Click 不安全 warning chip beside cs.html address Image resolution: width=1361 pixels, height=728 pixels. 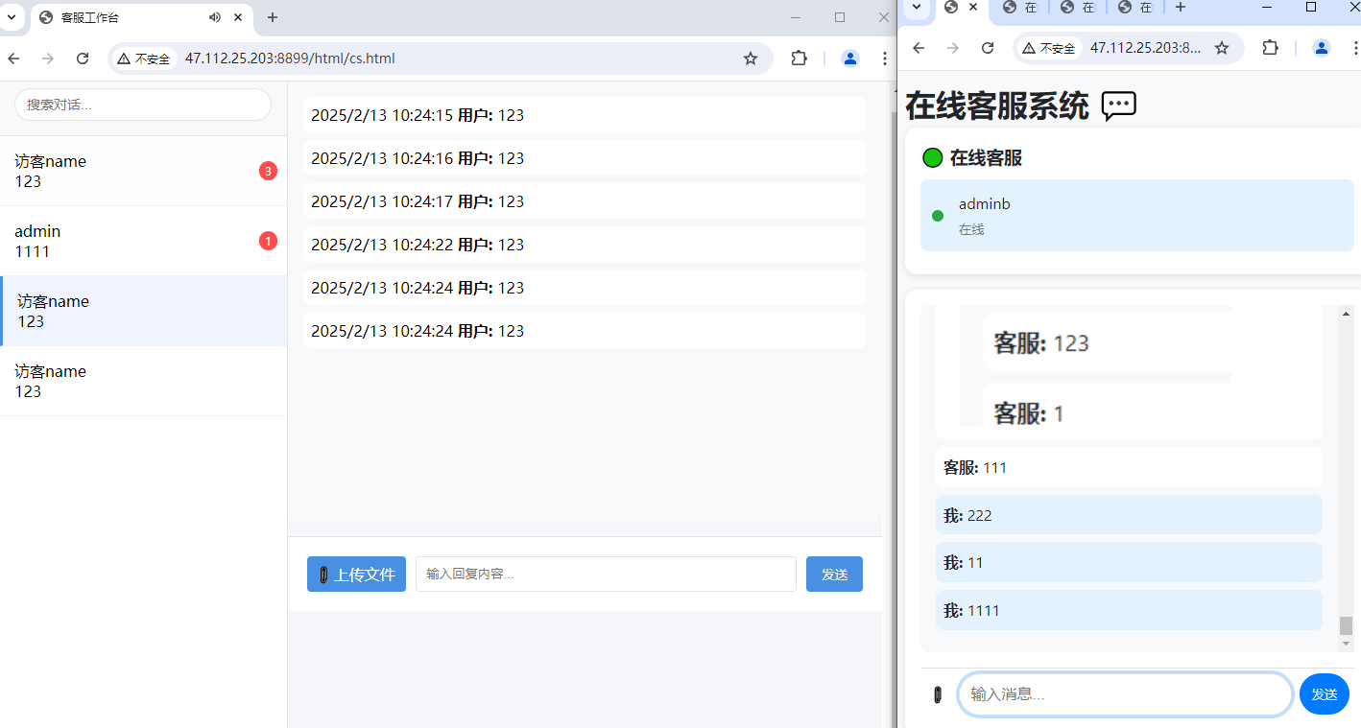coord(144,59)
